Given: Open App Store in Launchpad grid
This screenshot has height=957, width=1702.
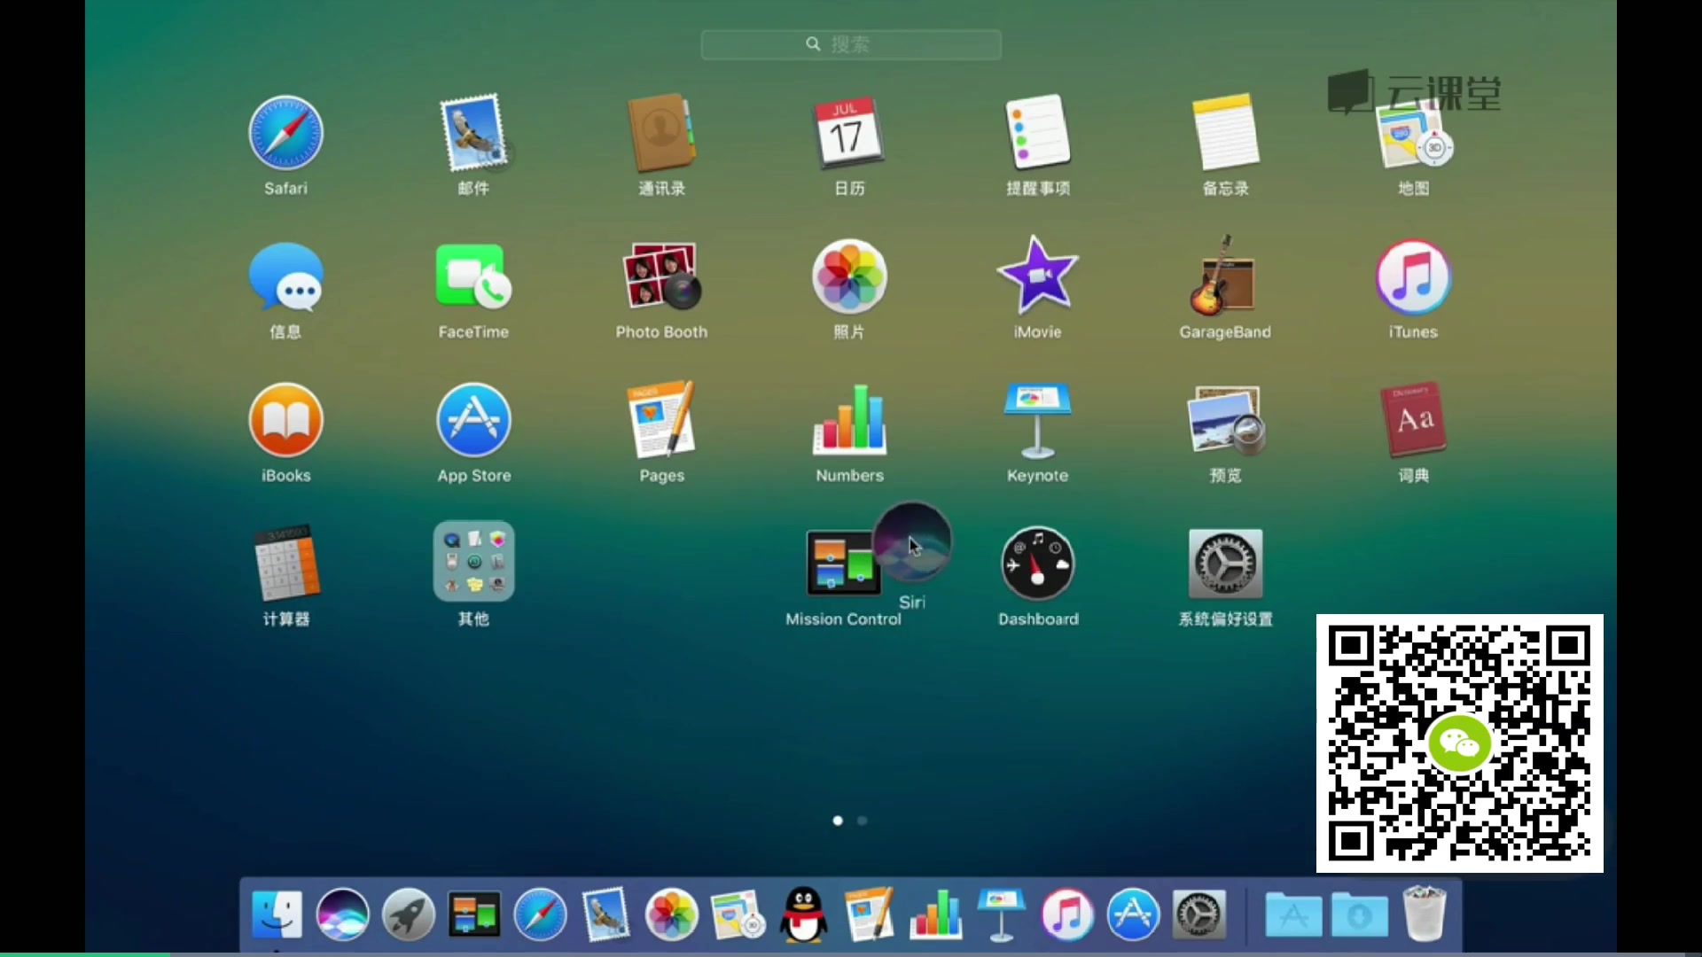Looking at the screenshot, I should 473,420.
